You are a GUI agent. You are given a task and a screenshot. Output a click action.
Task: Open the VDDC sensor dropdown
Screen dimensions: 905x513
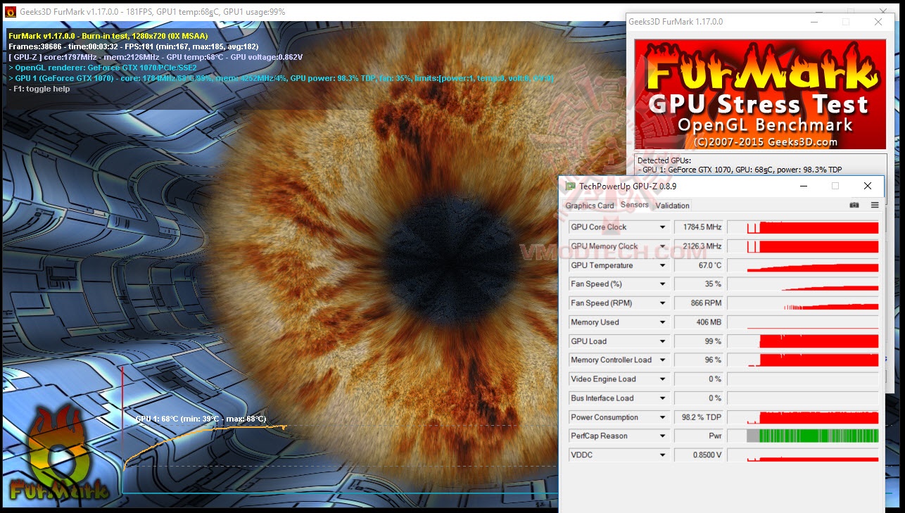tap(662, 455)
